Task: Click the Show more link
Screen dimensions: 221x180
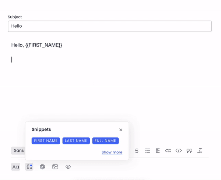Action: coord(112,152)
